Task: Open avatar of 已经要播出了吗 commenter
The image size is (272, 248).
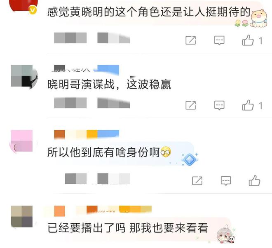Action: tap(22, 217)
